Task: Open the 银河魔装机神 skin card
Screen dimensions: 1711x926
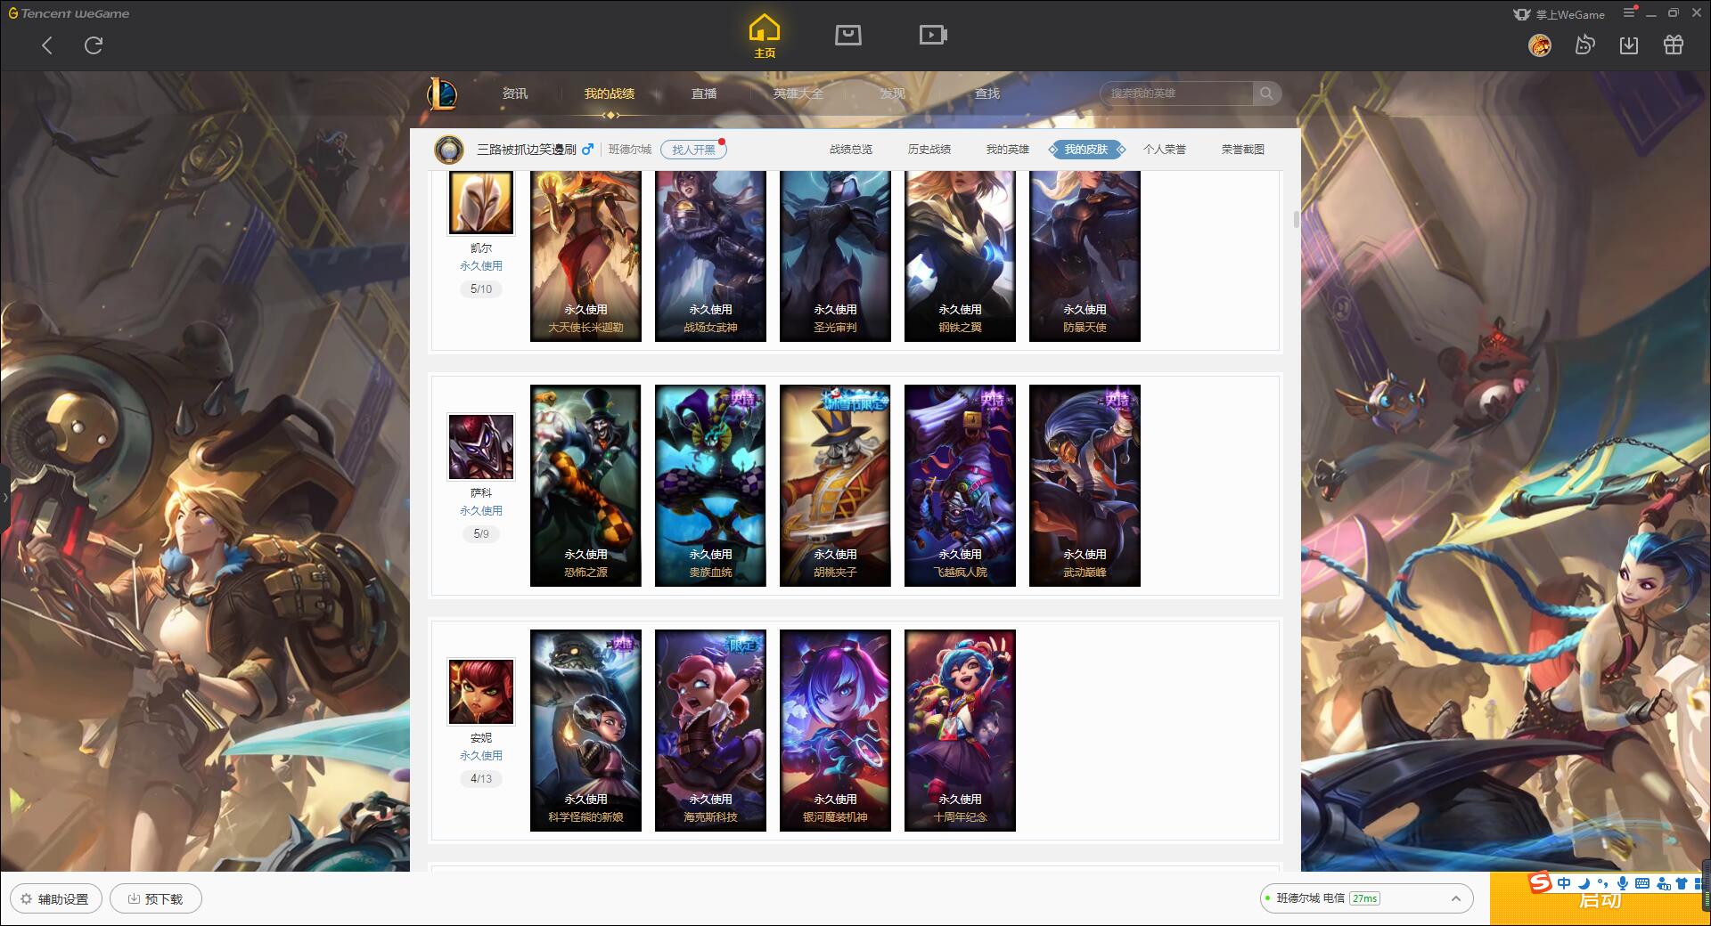Action: click(x=835, y=730)
